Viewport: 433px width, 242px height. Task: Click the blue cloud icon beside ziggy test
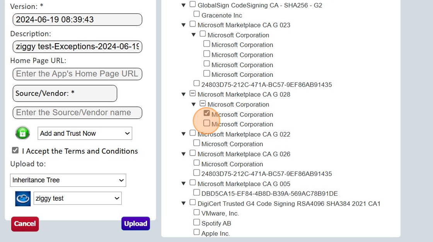pyautogui.click(x=22, y=198)
